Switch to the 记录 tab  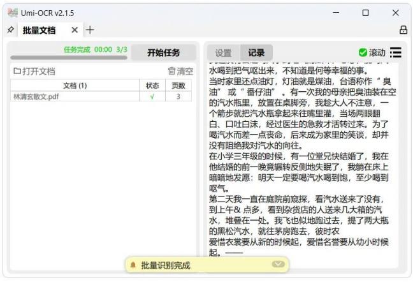click(x=256, y=52)
